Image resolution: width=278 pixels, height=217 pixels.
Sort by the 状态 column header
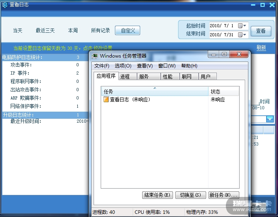[224, 92]
